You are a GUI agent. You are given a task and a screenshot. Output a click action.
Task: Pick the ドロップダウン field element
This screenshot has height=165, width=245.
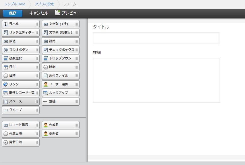coord(60,59)
